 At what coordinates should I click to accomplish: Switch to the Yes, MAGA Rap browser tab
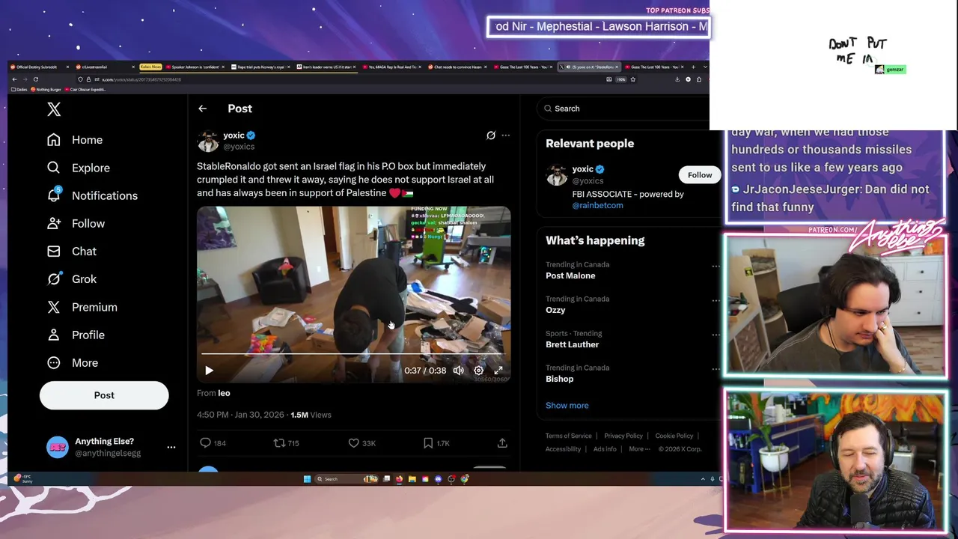point(391,67)
